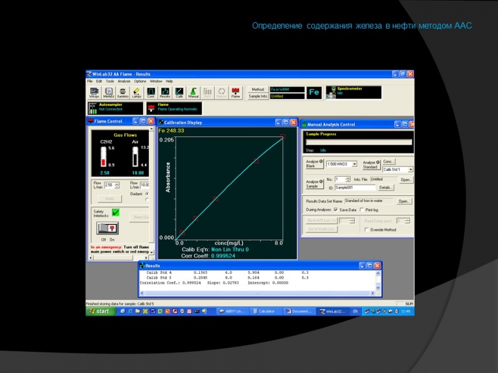Open the Wkspc workspace toolbar icon
This screenshot has width=498, height=373.
tap(94, 93)
